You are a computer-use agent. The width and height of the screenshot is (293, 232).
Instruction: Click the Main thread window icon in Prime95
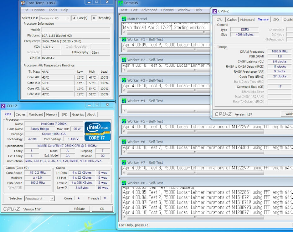(x=124, y=19)
